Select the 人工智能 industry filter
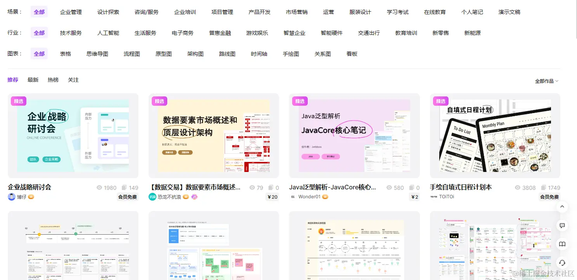 [108, 33]
